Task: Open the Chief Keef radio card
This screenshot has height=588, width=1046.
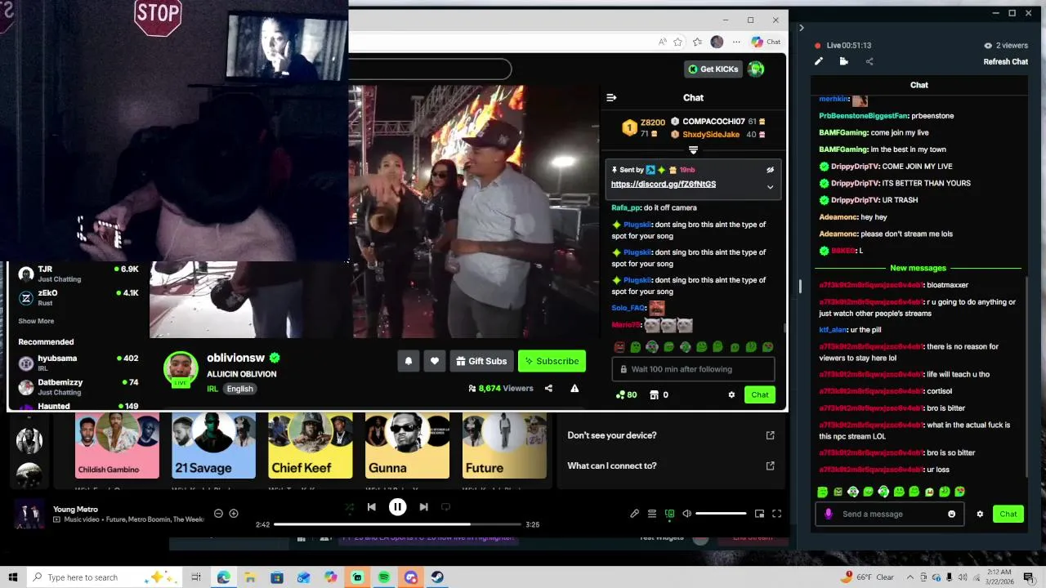Action: coord(311,445)
